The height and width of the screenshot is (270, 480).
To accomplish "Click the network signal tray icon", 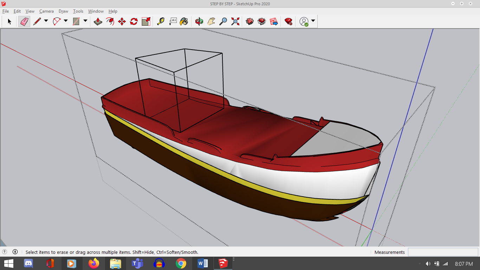I will click(446, 264).
